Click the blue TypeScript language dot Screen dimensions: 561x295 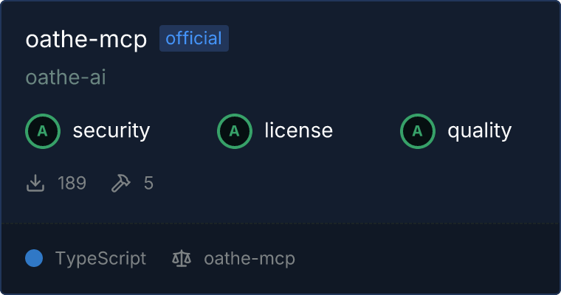click(34, 258)
